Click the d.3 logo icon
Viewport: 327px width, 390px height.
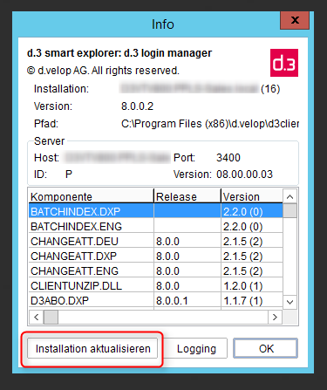pyautogui.click(x=284, y=63)
